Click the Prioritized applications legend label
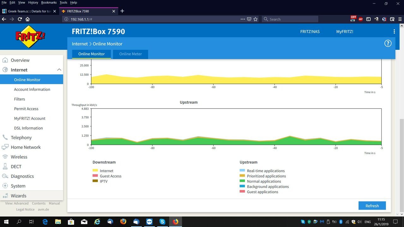The width and height of the screenshot is (404, 227). (266, 176)
